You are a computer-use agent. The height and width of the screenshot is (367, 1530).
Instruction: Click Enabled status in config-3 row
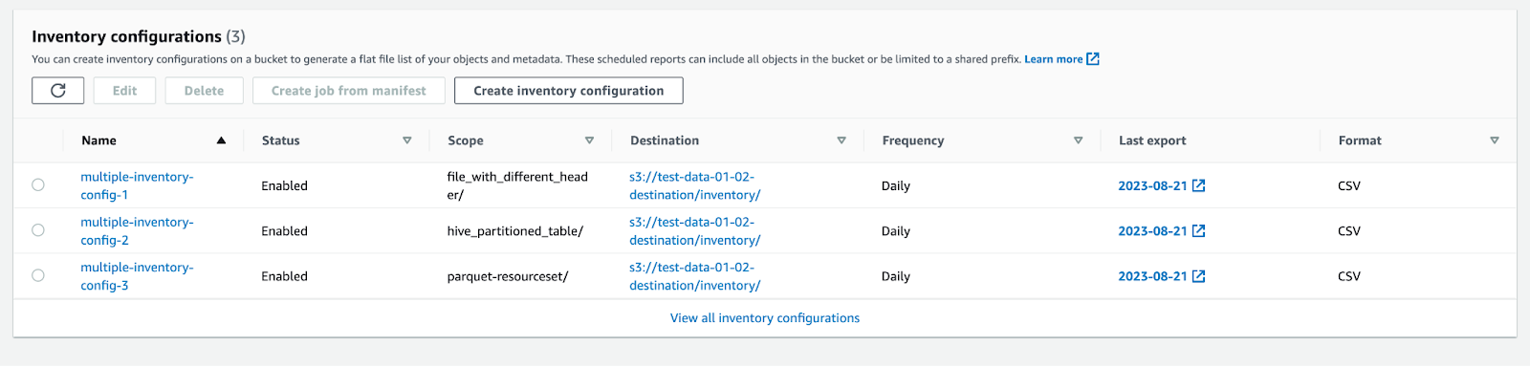(284, 276)
